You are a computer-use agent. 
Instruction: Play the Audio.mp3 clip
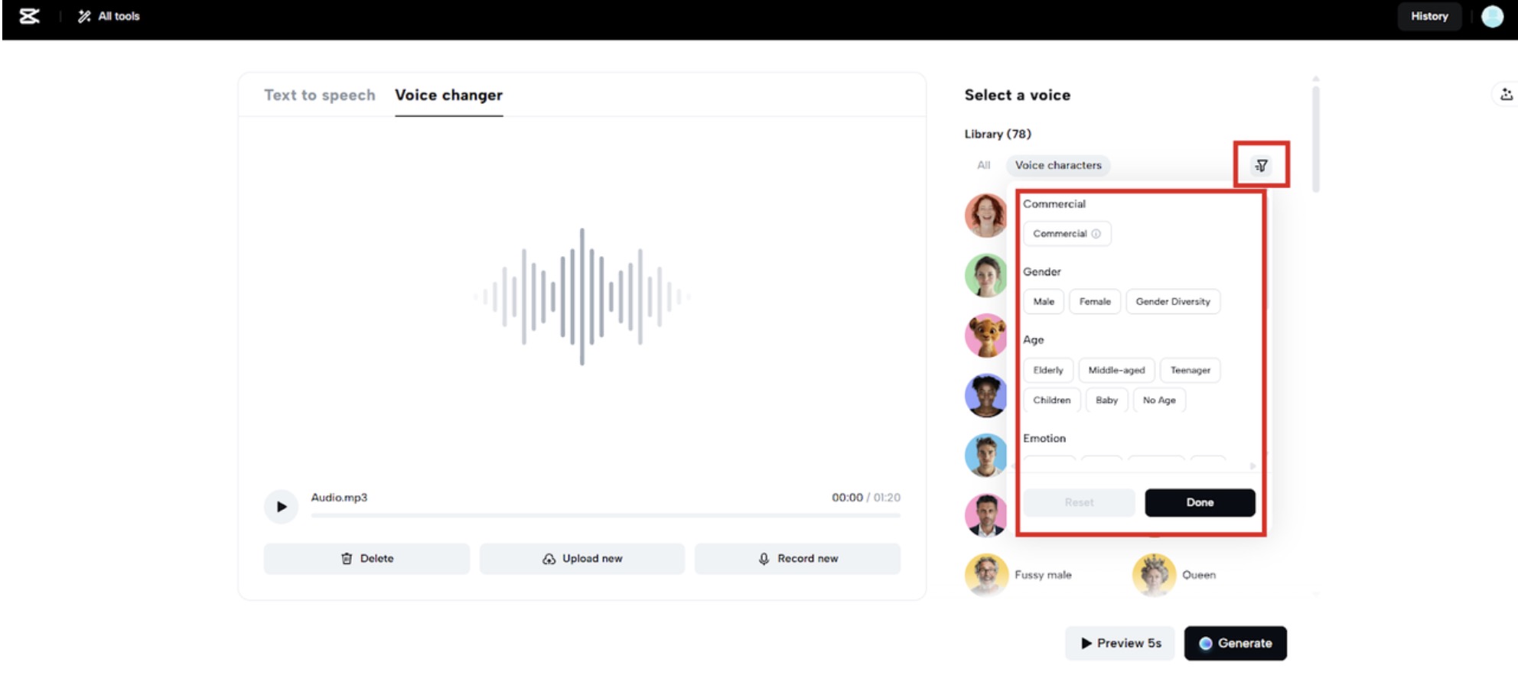[x=281, y=506]
